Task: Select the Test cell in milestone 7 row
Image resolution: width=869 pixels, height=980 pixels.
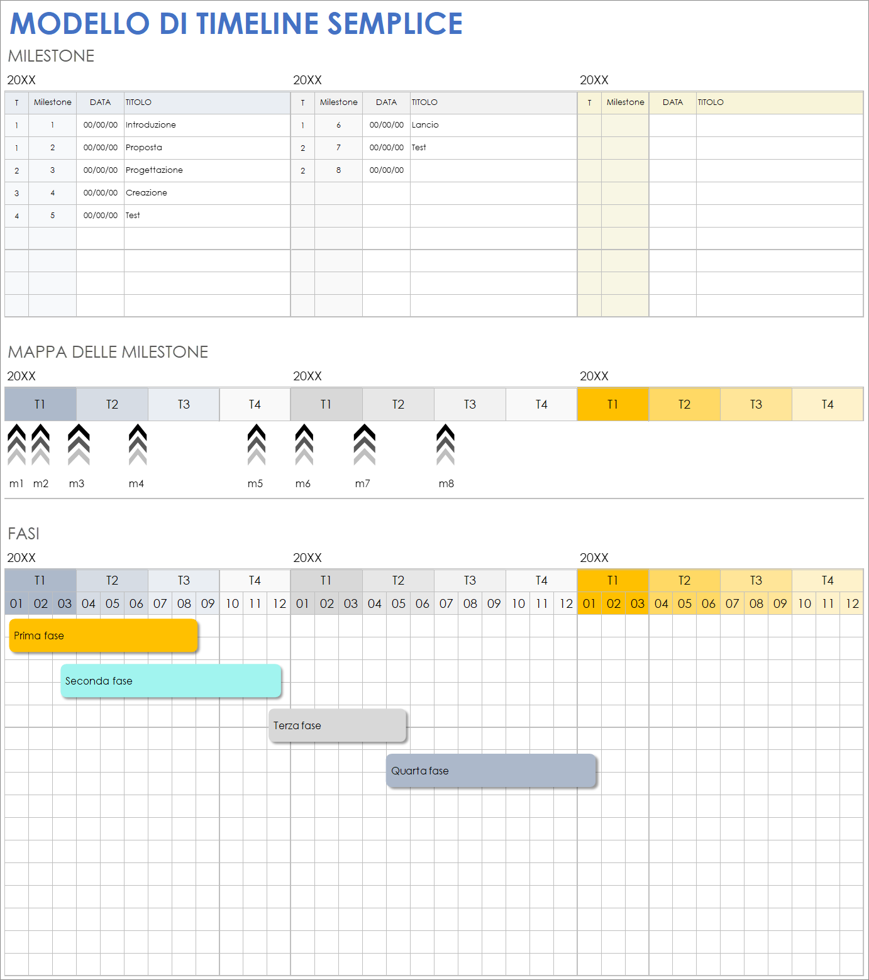Action: 494,148
